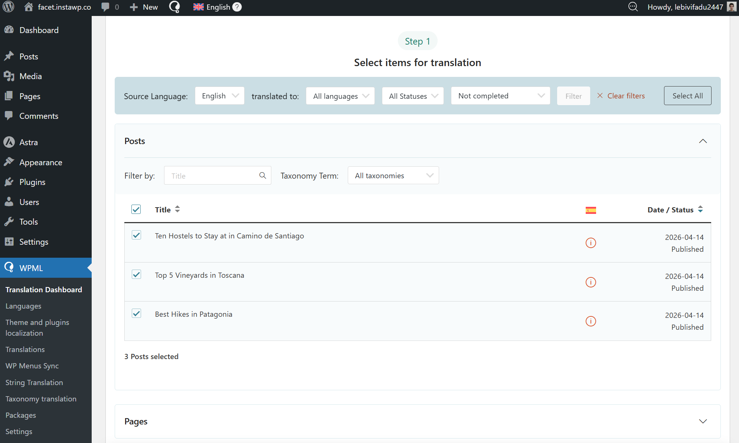This screenshot has height=443, width=739.
Task: Click the help question mark beside English
Action: (x=237, y=7)
